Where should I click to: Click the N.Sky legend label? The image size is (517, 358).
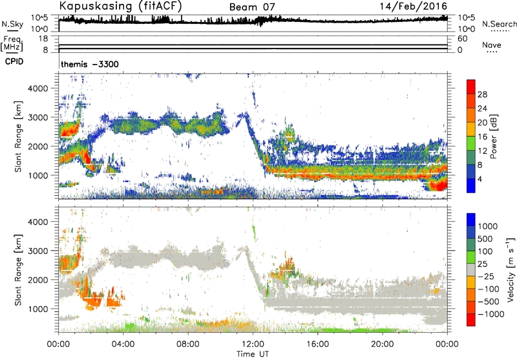tap(12, 24)
